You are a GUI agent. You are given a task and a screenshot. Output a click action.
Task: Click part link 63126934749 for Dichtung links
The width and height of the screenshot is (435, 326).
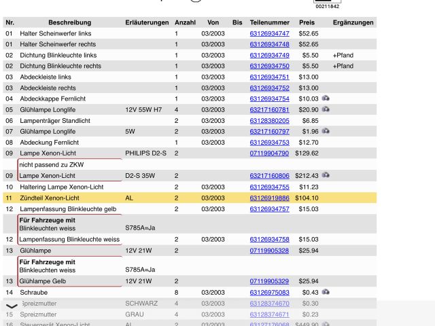269,55
